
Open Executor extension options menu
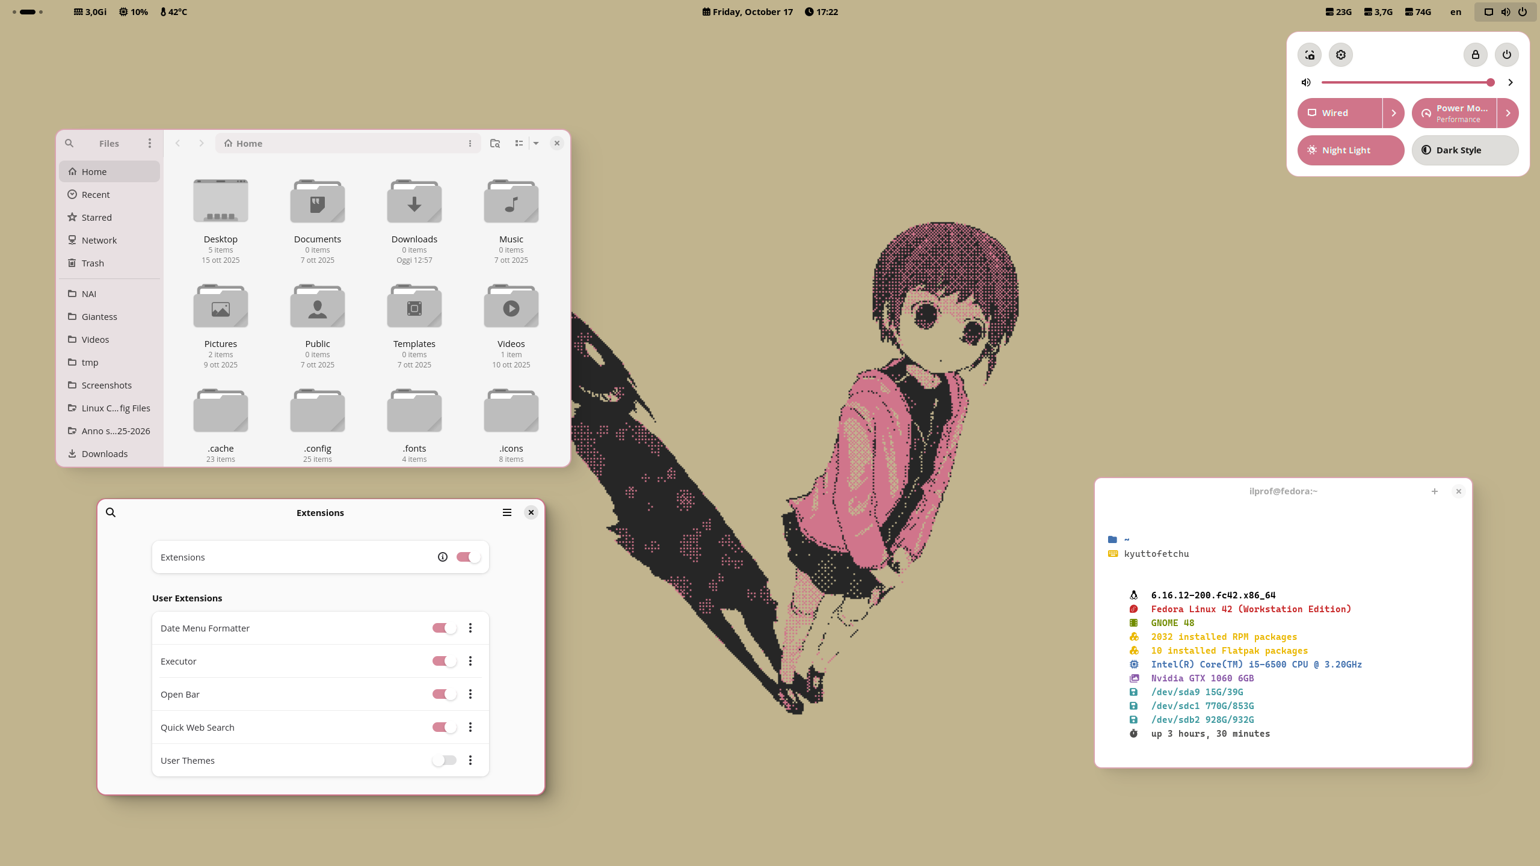tap(470, 661)
